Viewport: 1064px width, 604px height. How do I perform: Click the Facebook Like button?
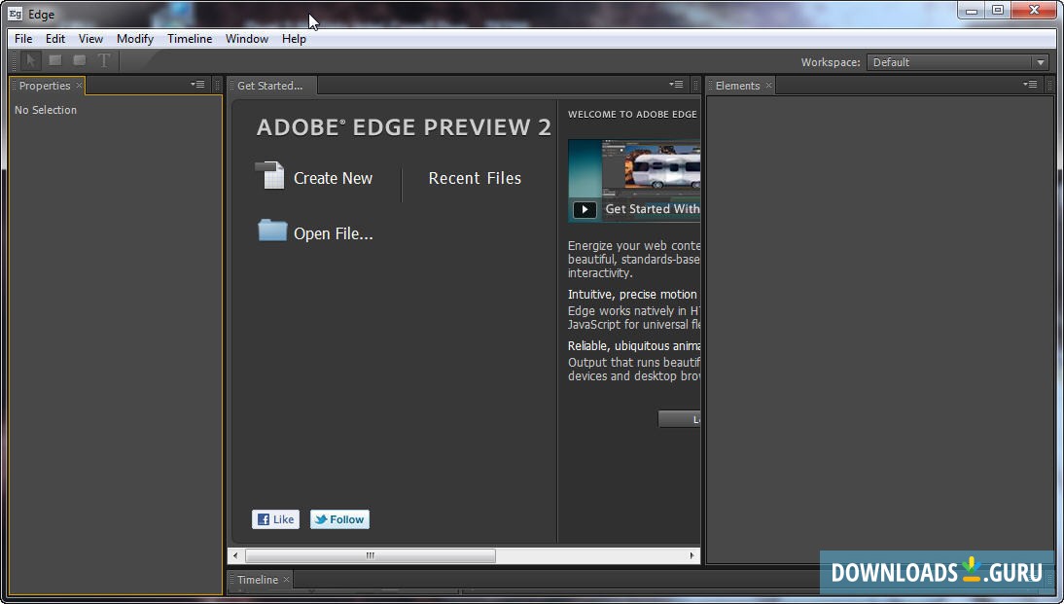coord(275,519)
